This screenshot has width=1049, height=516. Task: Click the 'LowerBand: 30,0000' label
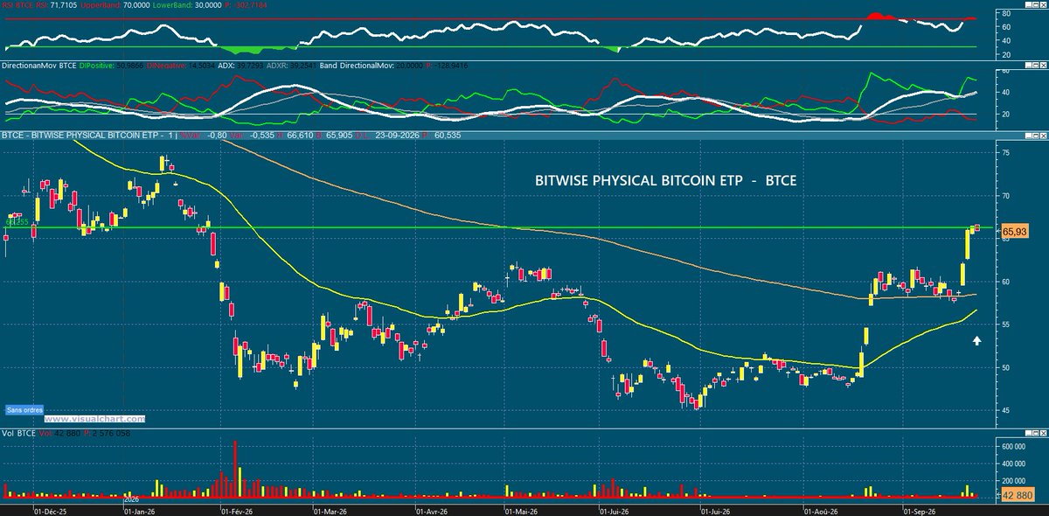[x=187, y=5]
